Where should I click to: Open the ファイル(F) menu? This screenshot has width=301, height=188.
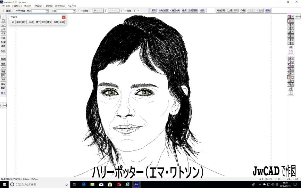5,6
